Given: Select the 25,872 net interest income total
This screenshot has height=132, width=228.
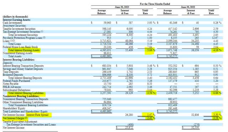Looking at the screenshot, I should tap(129, 128).
